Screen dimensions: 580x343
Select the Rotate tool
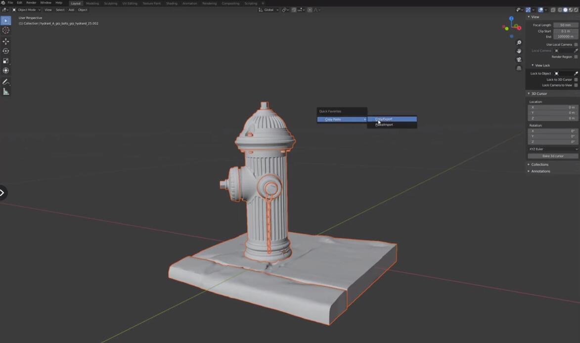coord(6,51)
